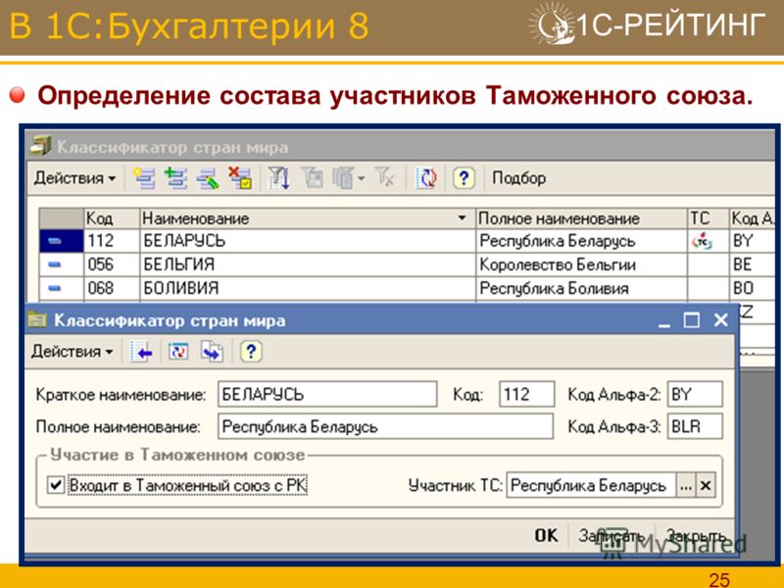The height and width of the screenshot is (588, 784).
Task: Click Find in list arrow icon in form toolbar
Action: (x=142, y=352)
